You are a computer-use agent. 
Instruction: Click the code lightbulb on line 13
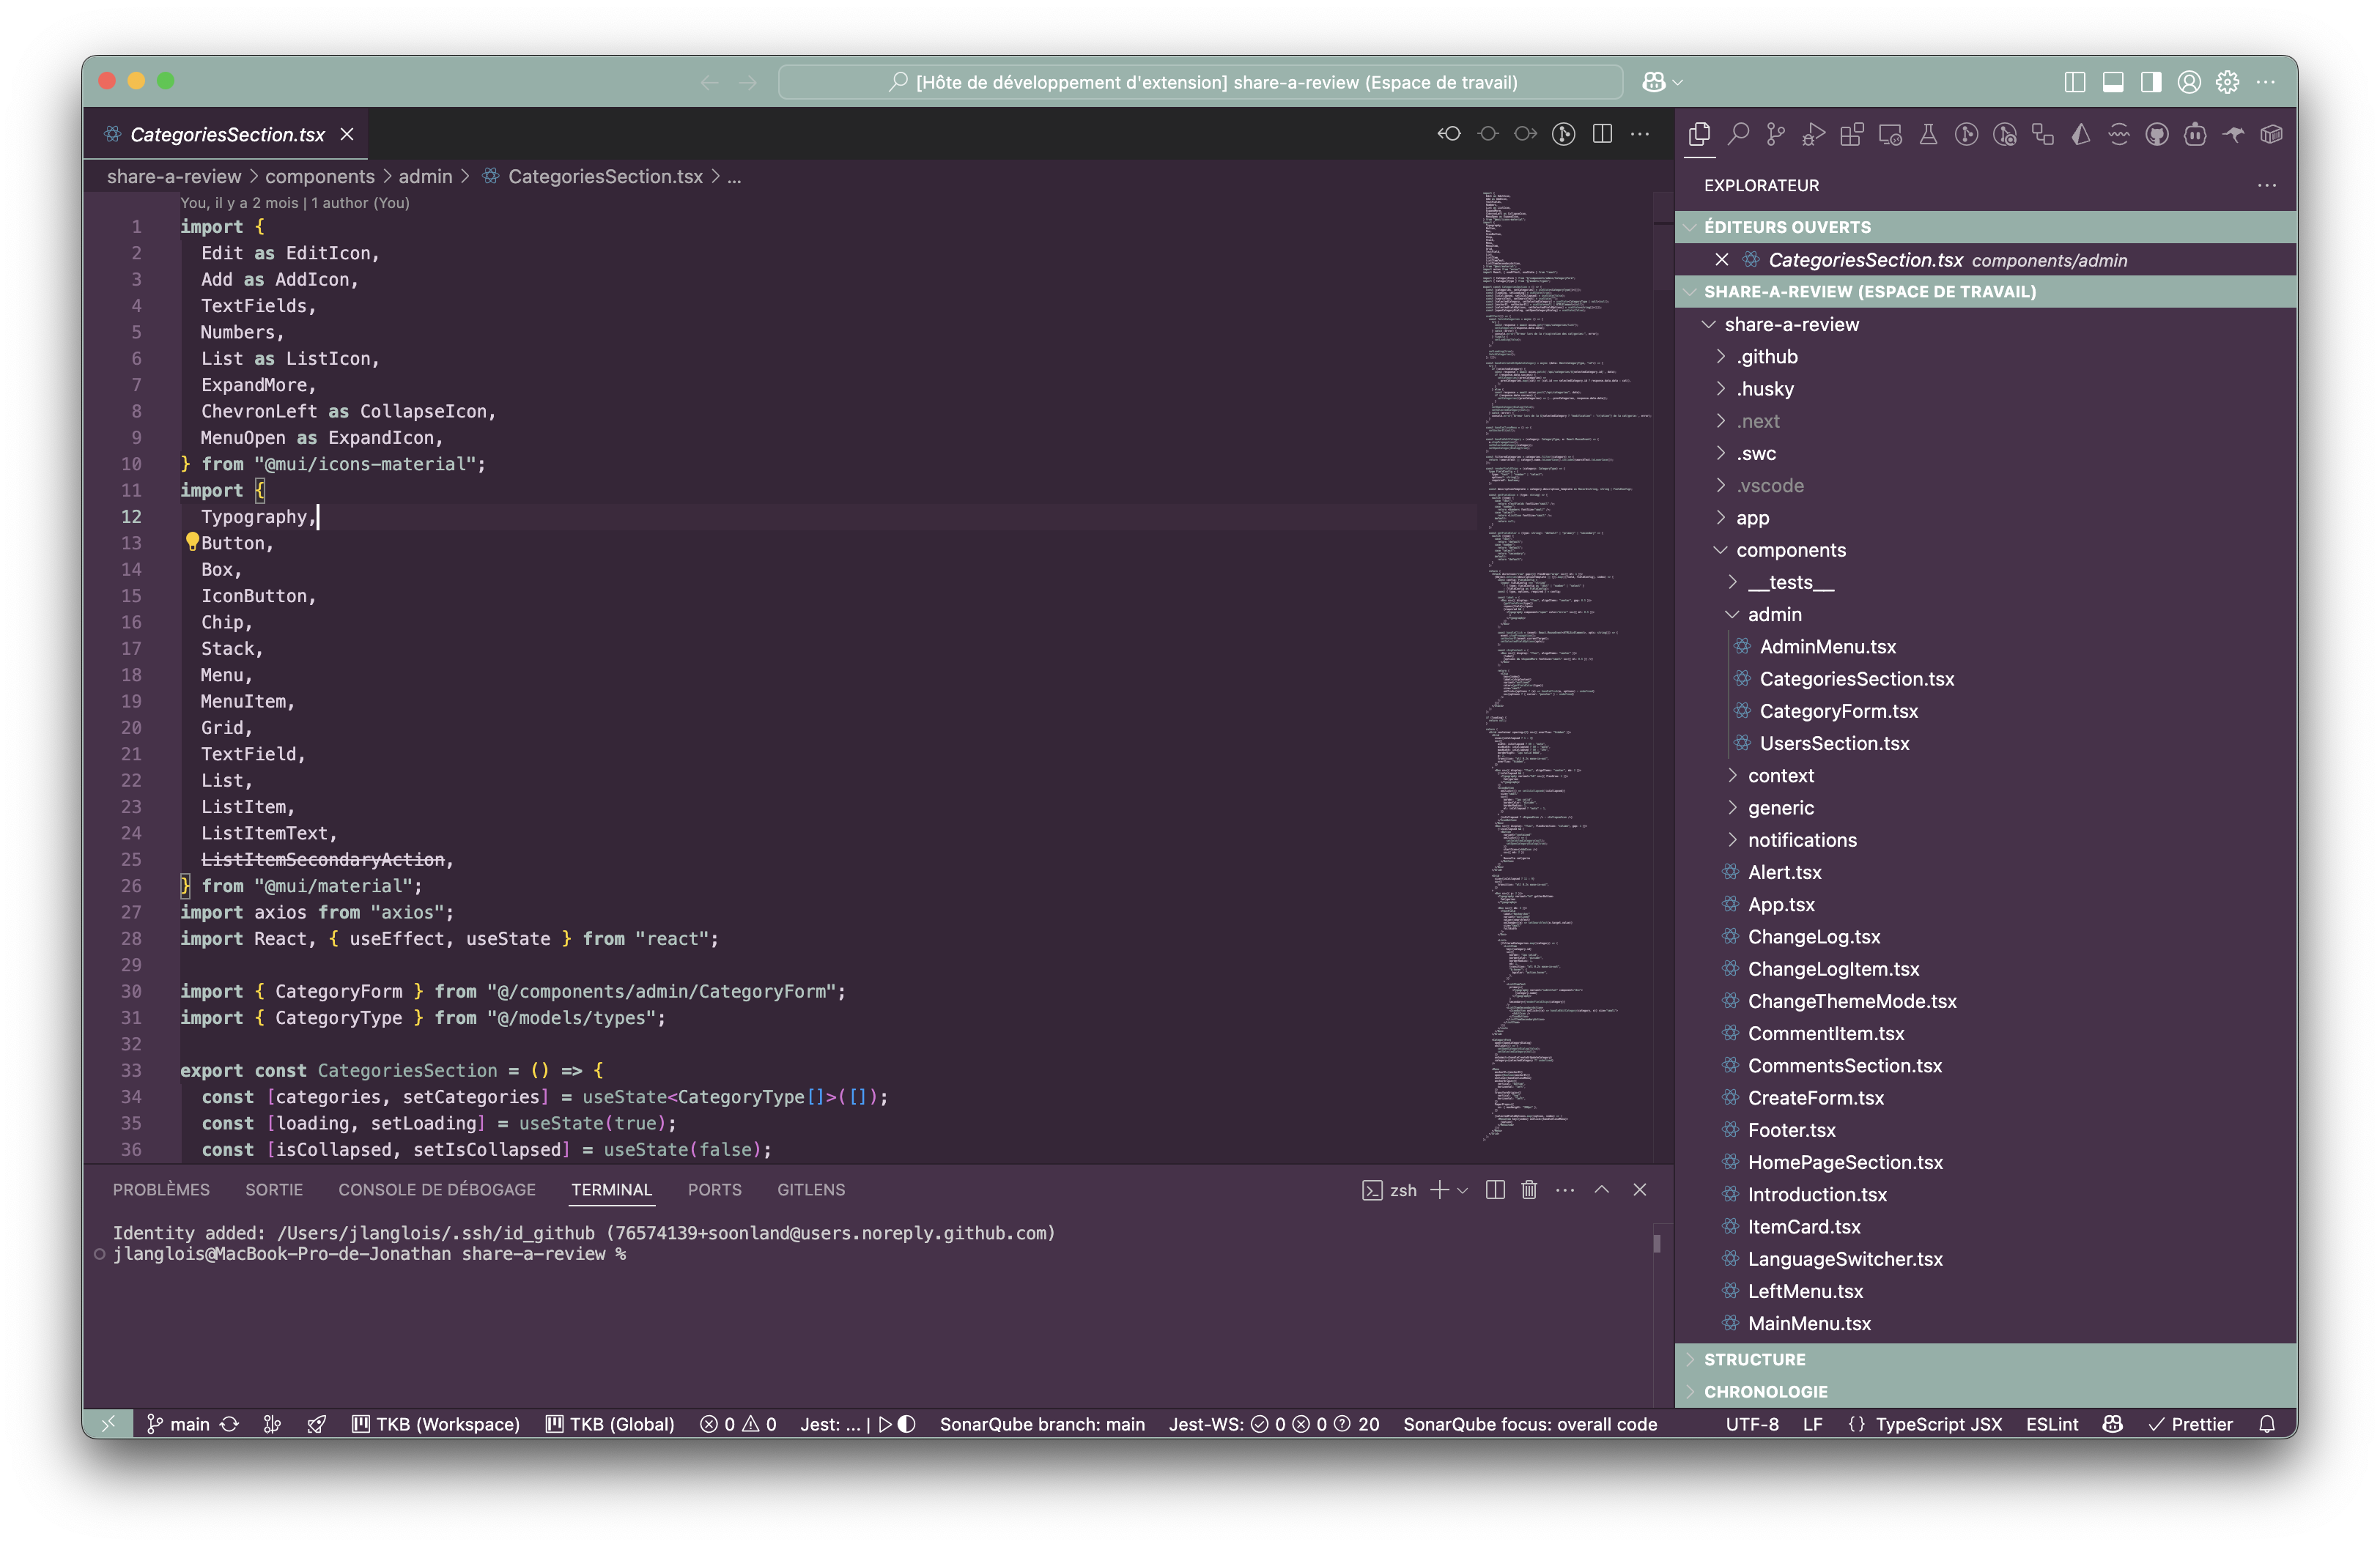coord(192,541)
